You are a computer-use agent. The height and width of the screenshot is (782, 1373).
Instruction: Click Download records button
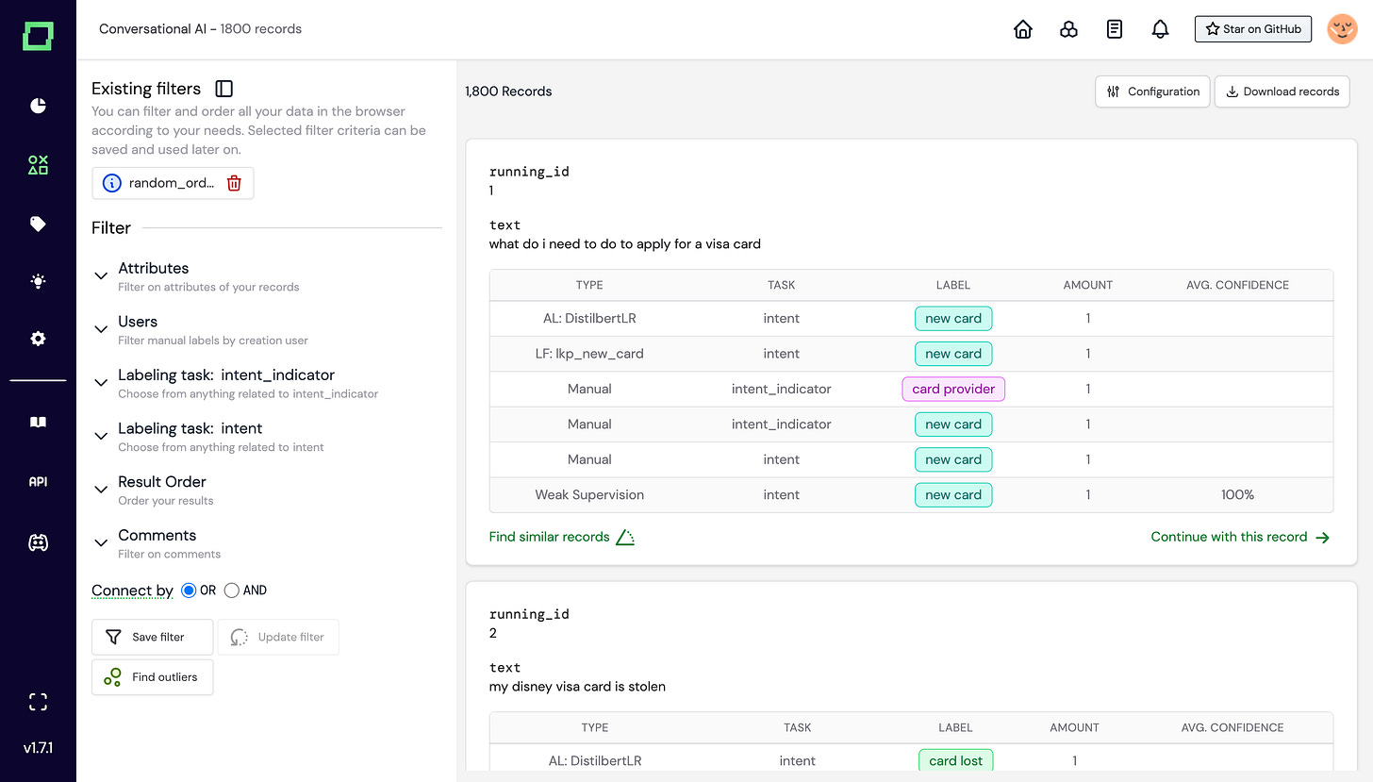[1282, 92]
